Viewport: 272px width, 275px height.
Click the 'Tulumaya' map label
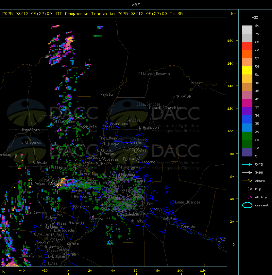111,144
